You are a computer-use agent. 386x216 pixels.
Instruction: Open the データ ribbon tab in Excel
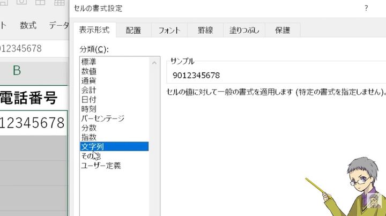pos(58,25)
